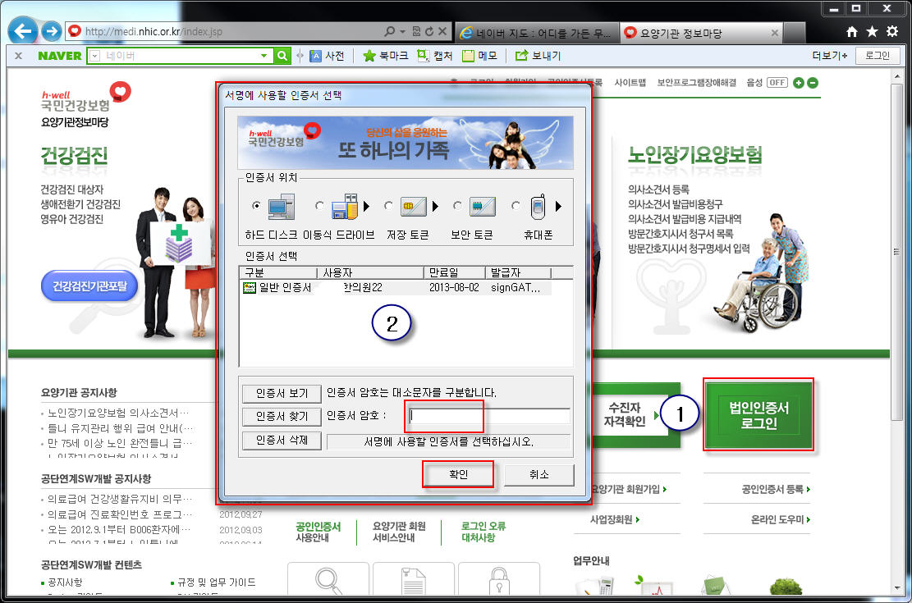Click the 건강검진기관포탈 button

point(89,286)
